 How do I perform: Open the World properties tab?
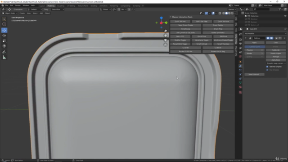pos(240,56)
